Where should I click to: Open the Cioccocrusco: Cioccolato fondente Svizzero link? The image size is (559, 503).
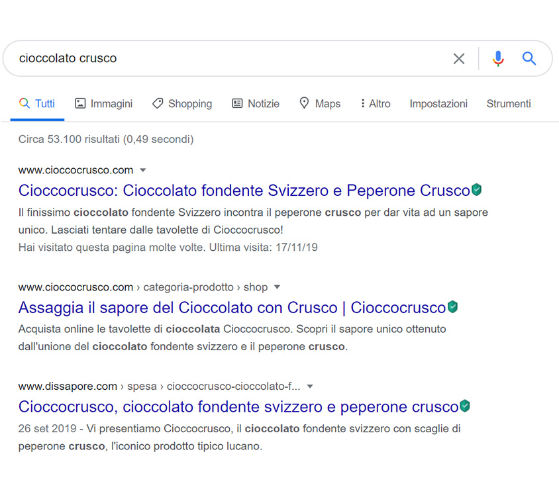pyautogui.click(x=244, y=191)
